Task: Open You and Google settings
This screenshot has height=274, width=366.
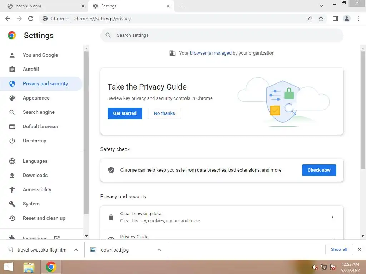Action: coord(40,55)
